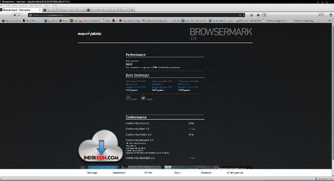Open the first bookmark with green globe icon

tap(12, 21)
